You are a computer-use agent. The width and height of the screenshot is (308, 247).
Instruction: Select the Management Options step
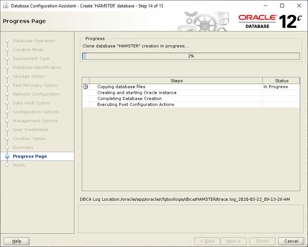(35, 121)
